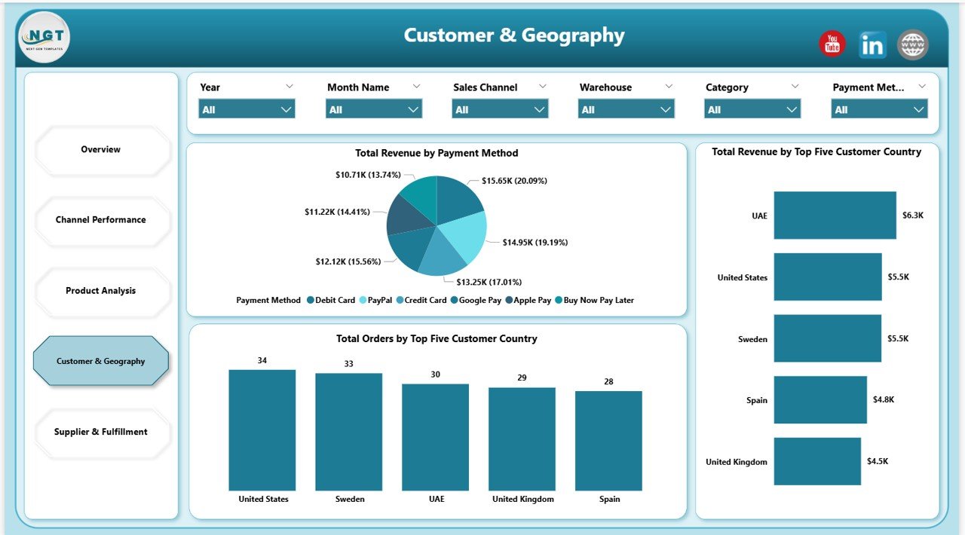Open the Payment Method filter dropdown
Image resolution: width=965 pixels, height=535 pixels.
click(880, 110)
